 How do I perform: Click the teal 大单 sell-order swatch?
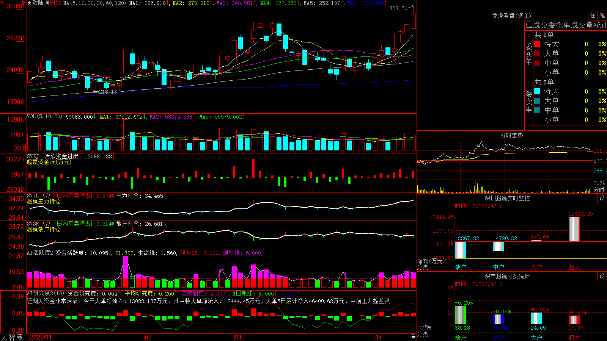pos(537,101)
